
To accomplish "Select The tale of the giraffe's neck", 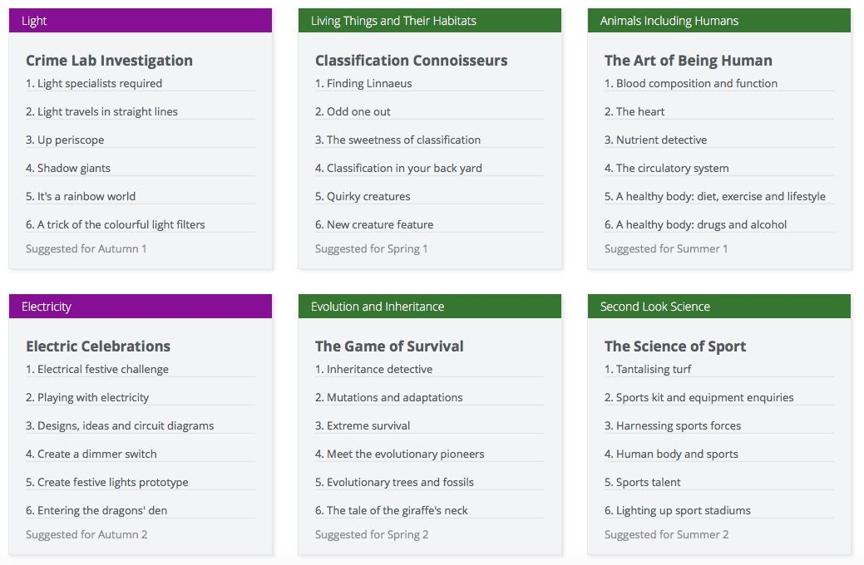I will coord(391,510).
